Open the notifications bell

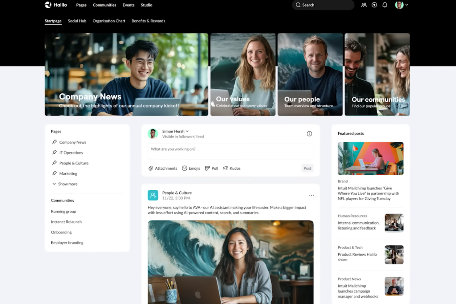pos(385,5)
